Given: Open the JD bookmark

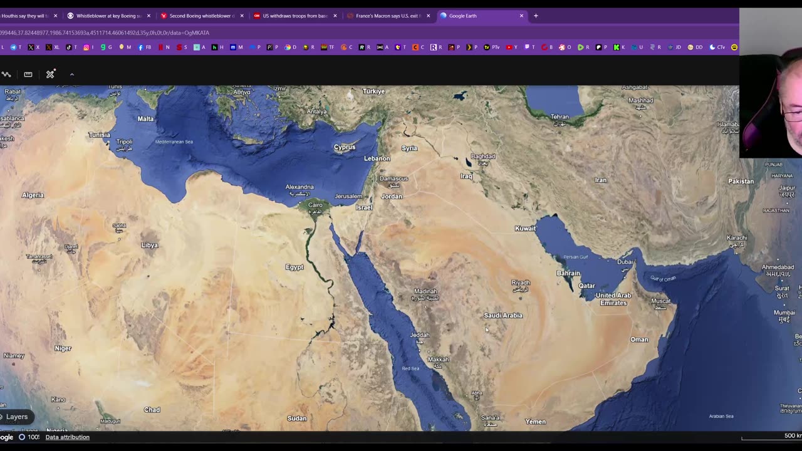Looking at the screenshot, I should point(674,47).
